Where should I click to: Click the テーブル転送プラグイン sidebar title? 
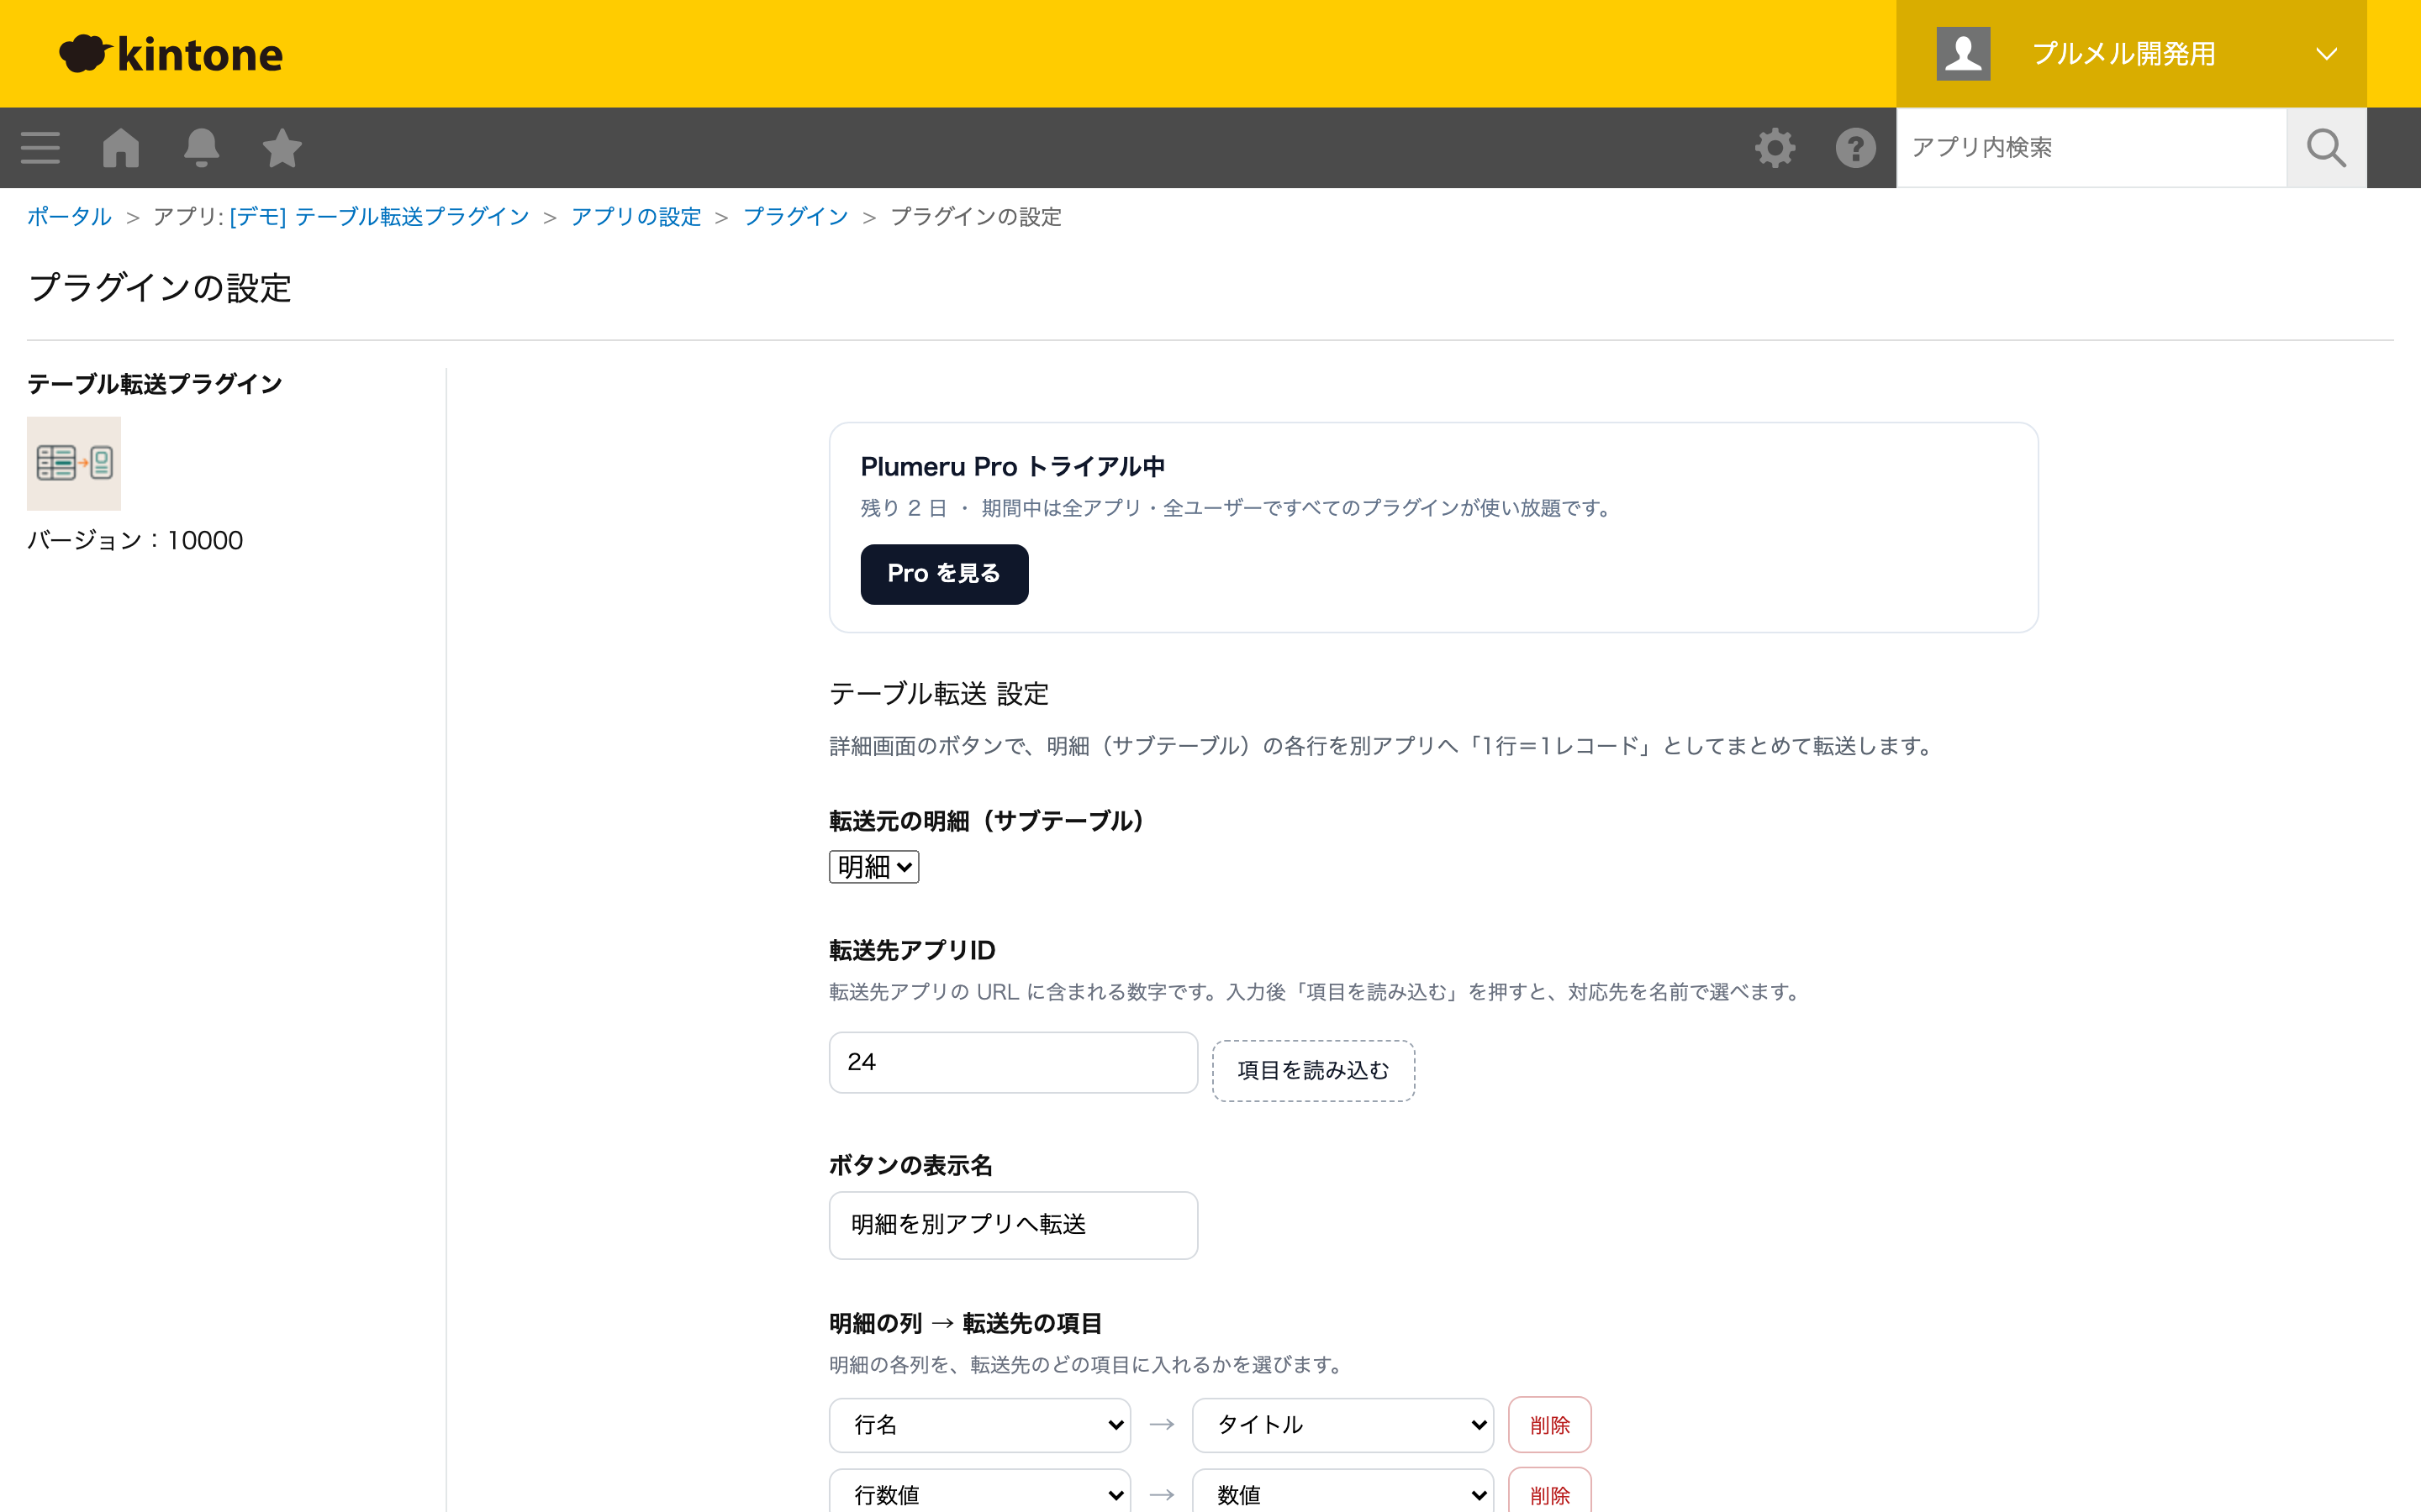tap(155, 384)
